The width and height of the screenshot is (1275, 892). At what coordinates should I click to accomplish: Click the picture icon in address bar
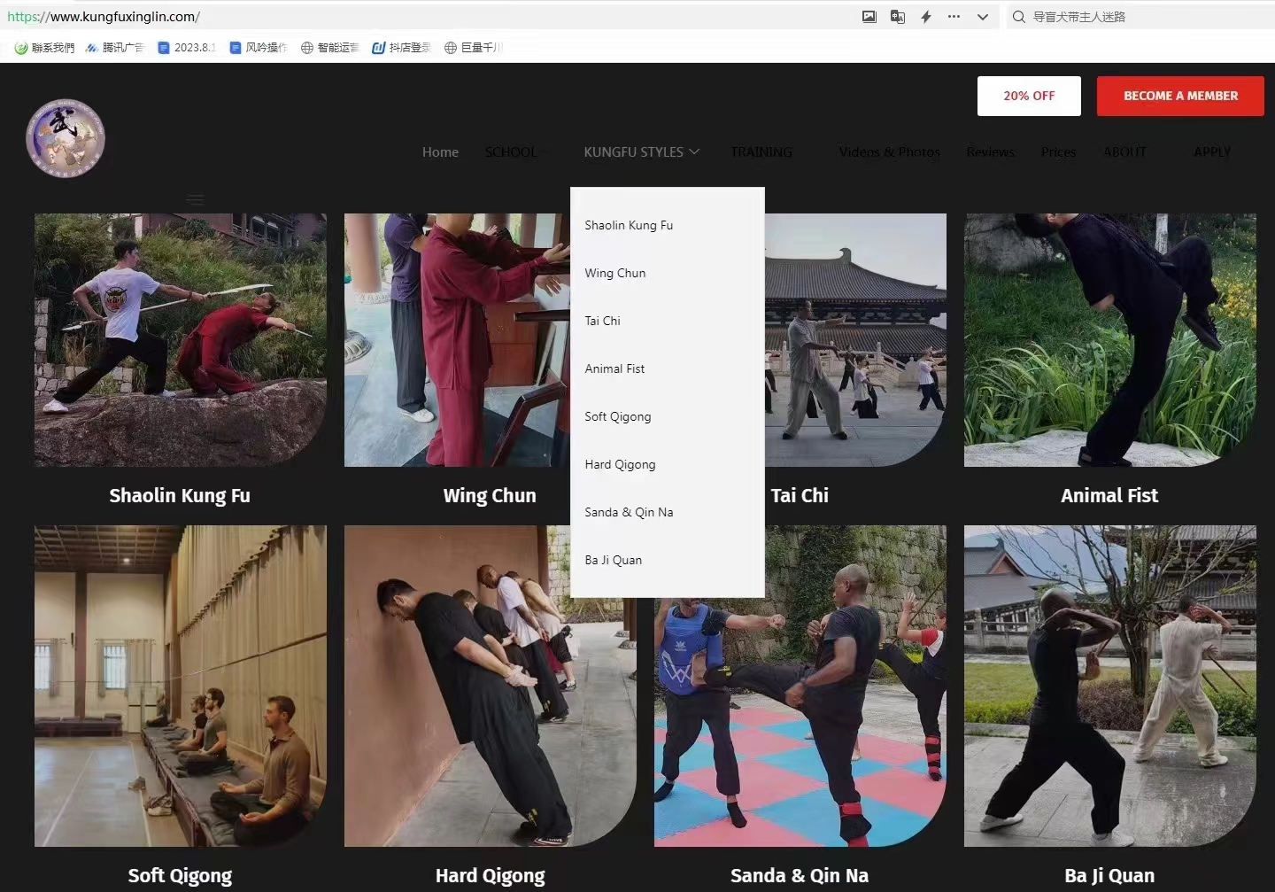point(869,17)
